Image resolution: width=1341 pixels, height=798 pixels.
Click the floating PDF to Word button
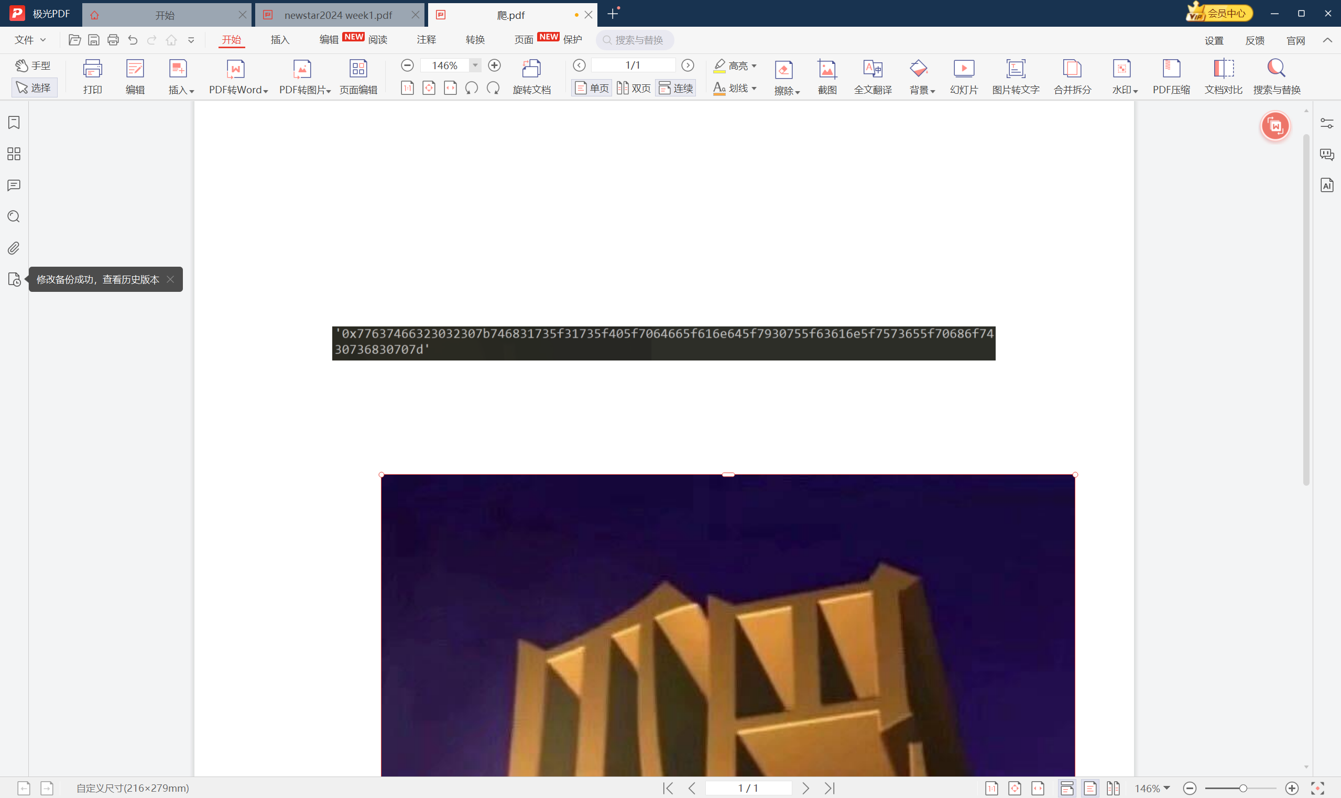(1275, 126)
